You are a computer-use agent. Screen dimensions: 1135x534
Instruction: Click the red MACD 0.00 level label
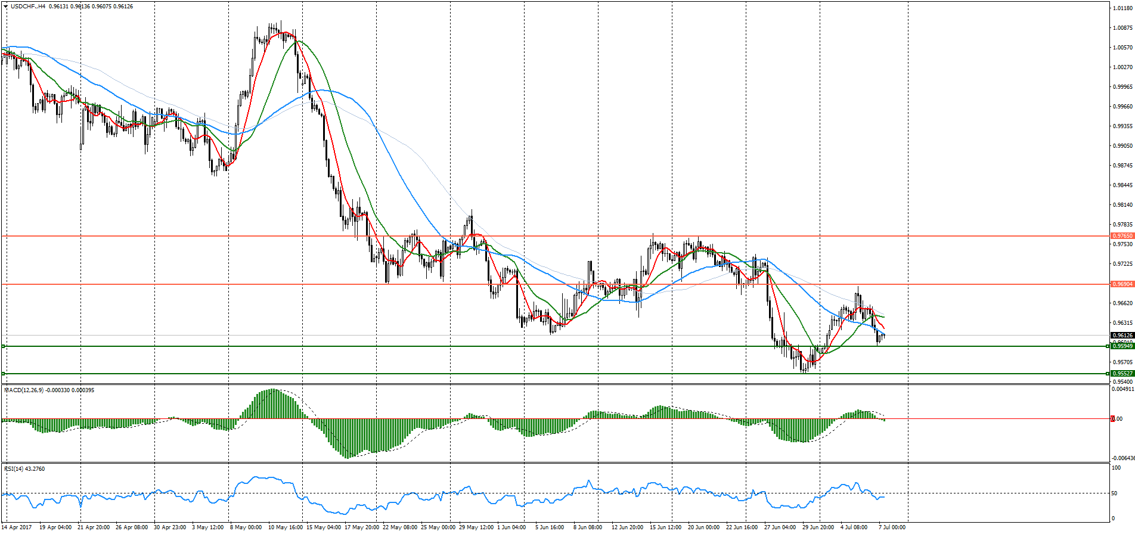[x=1114, y=419]
